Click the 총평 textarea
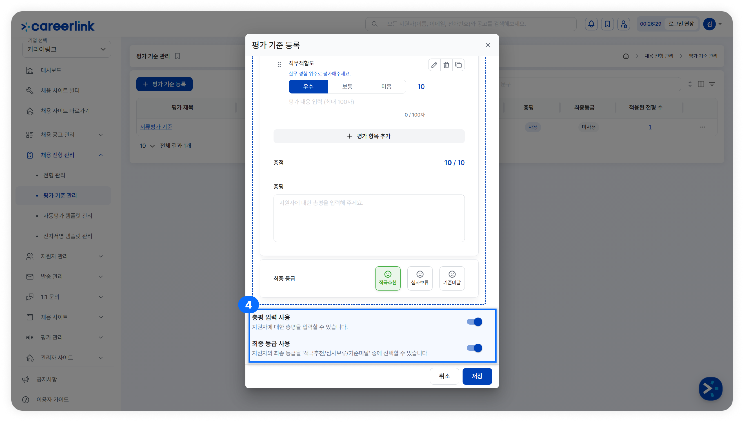Screen dimensions: 744x422 369,218
